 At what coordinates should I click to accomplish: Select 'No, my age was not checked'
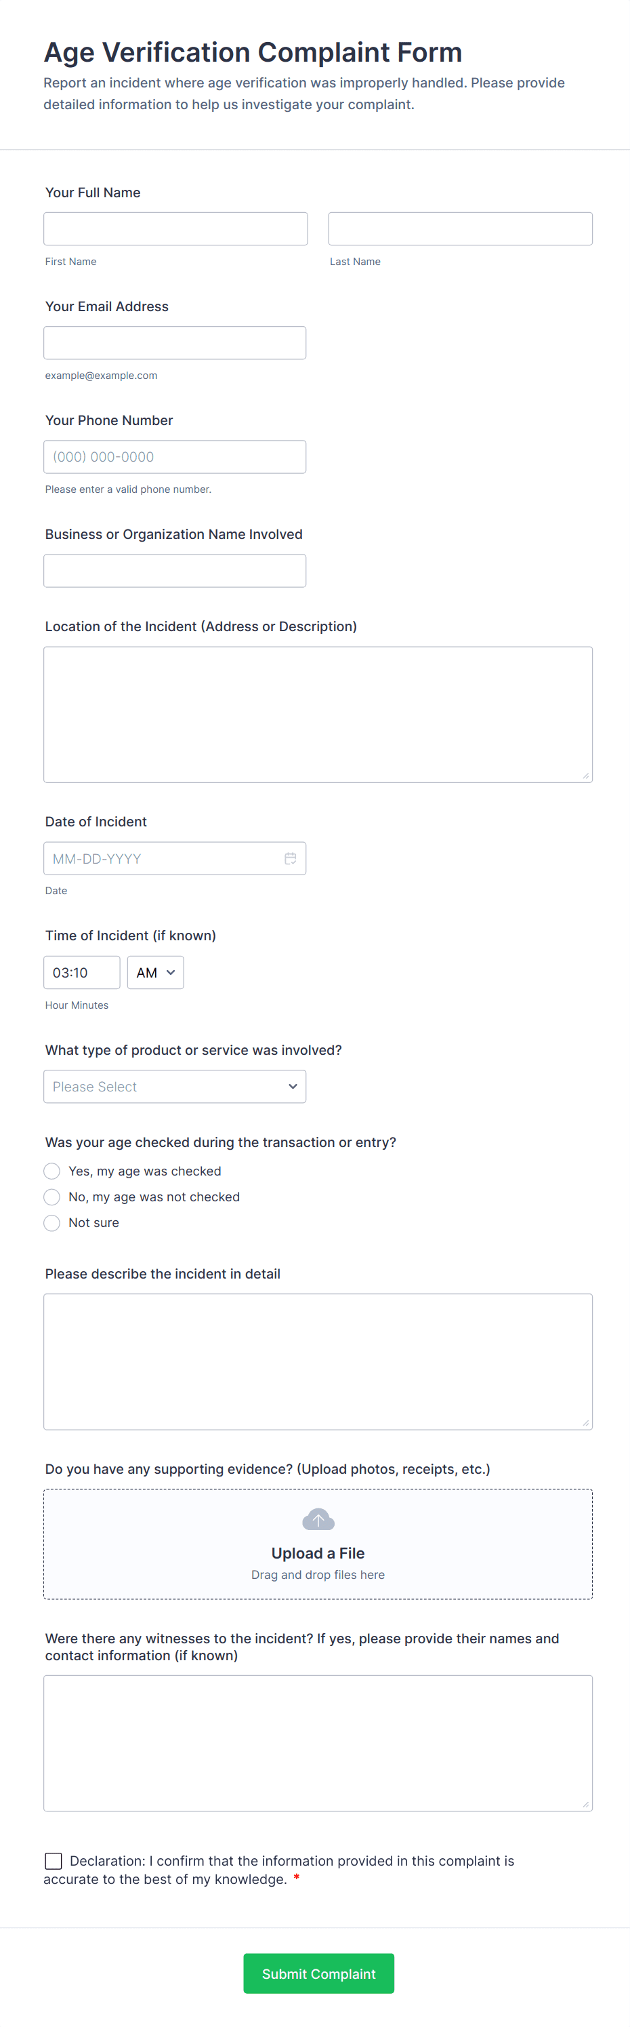52,1197
